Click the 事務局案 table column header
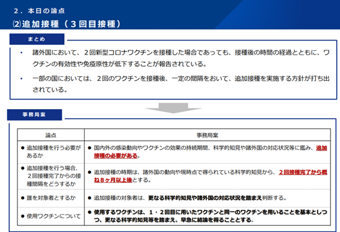340x232 pixels. (x=207, y=135)
